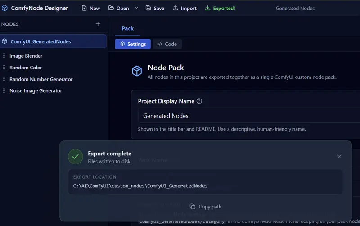Click the Node Pack cube icon
This screenshot has width=360, height=226.
pyautogui.click(x=137, y=71)
